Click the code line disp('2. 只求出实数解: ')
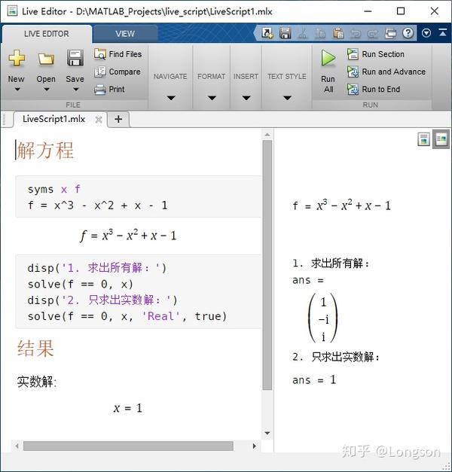 click(x=102, y=300)
